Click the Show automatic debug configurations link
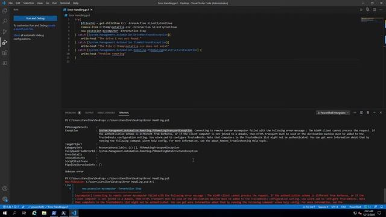 (x=16, y=35)
